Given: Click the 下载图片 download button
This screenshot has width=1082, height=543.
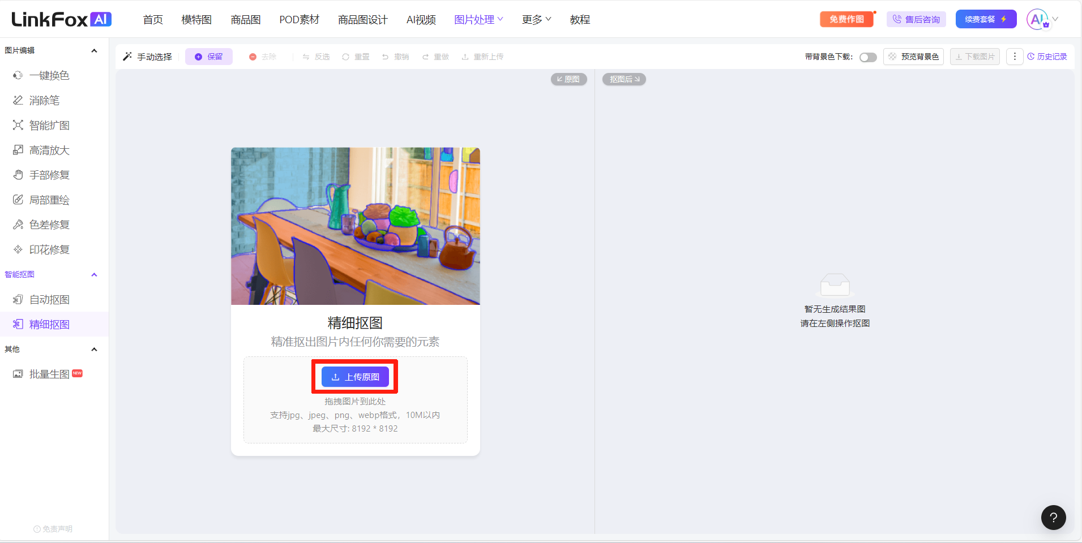Looking at the screenshot, I should 975,57.
